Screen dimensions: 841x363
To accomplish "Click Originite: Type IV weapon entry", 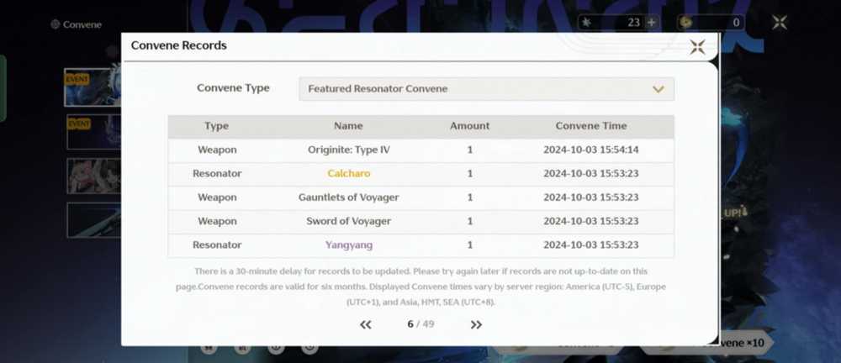I will coord(349,150).
